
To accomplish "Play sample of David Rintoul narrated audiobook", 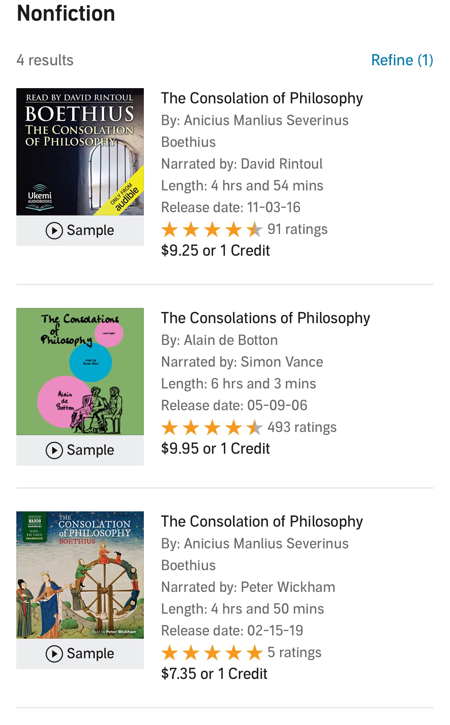I will tap(80, 231).
